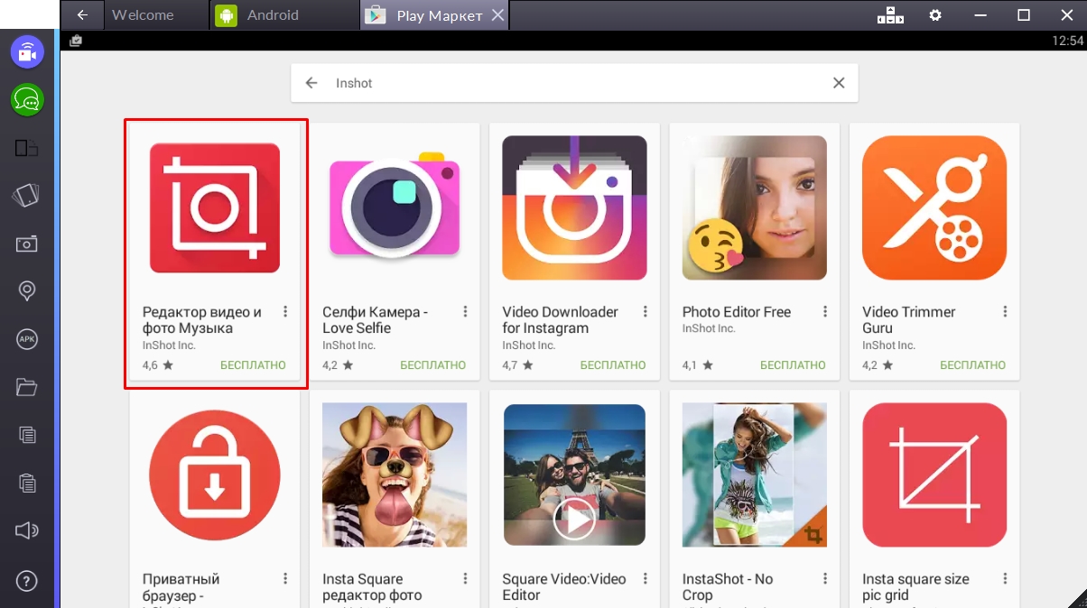Open the pink Love Selfie camera icon
1087x608 pixels.
pos(395,207)
